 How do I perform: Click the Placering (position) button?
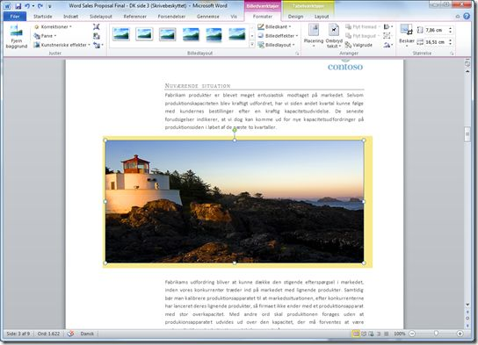point(314,36)
